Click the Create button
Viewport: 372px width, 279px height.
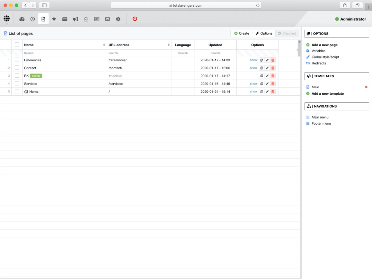click(x=242, y=33)
